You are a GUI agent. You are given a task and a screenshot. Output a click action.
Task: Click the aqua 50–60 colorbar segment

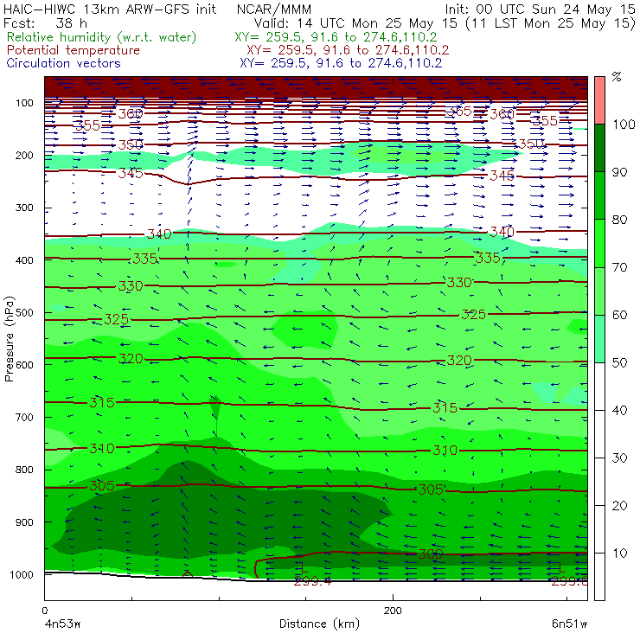(x=599, y=338)
